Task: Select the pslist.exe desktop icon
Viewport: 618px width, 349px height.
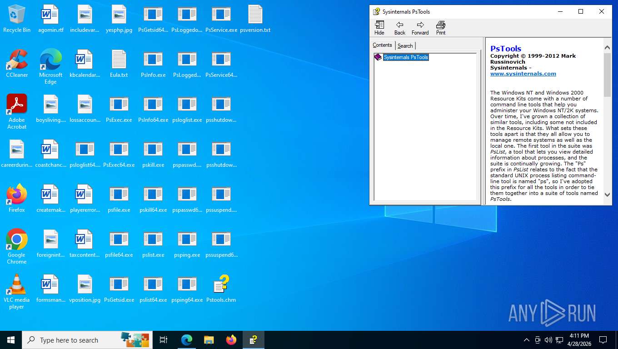Action: [x=153, y=244]
